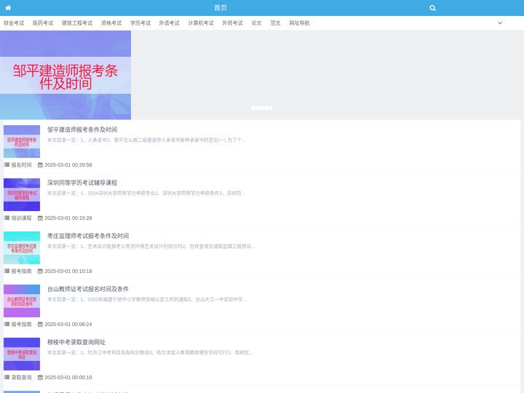Open article 穆棱中考录取查询网址

76,342
